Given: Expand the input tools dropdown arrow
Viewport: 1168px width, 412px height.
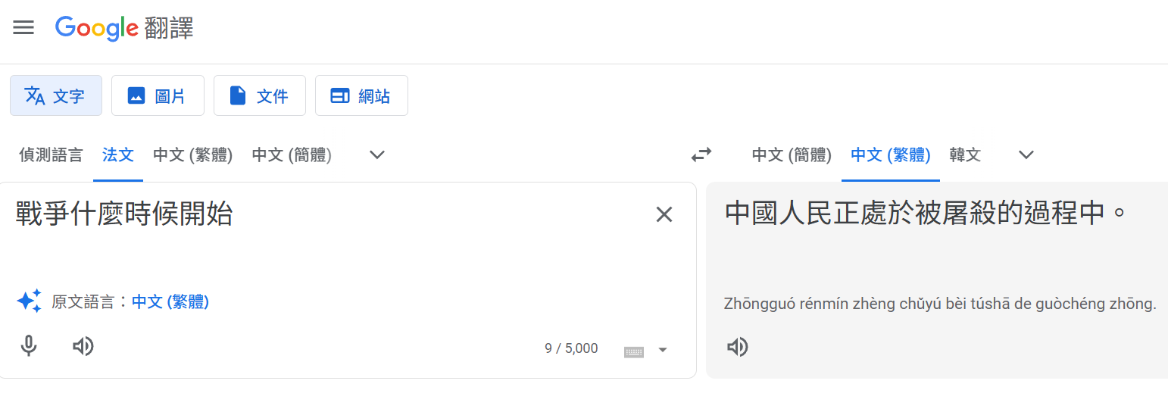Looking at the screenshot, I should coord(663,350).
